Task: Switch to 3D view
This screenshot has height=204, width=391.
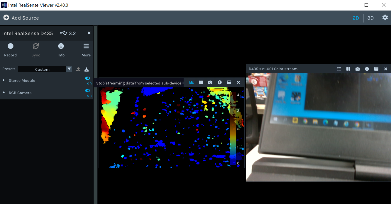Action: pyautogui.click(x=370, y=18)
